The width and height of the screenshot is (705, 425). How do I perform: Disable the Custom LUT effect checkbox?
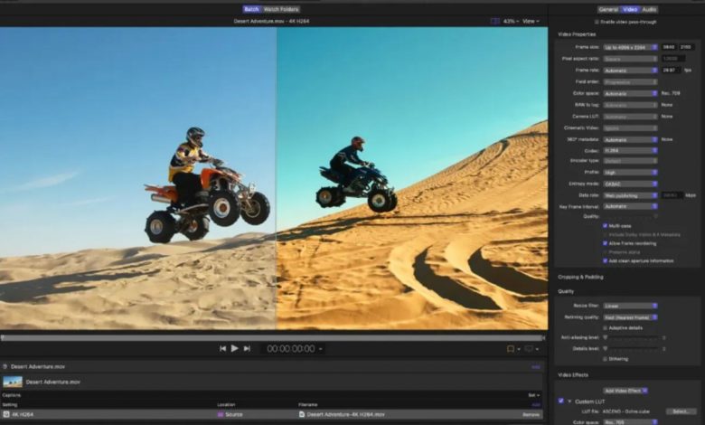pos(560,401)
